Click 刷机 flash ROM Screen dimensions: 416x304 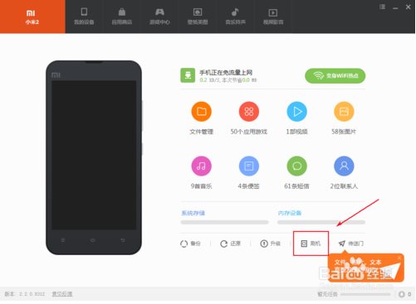311,244
